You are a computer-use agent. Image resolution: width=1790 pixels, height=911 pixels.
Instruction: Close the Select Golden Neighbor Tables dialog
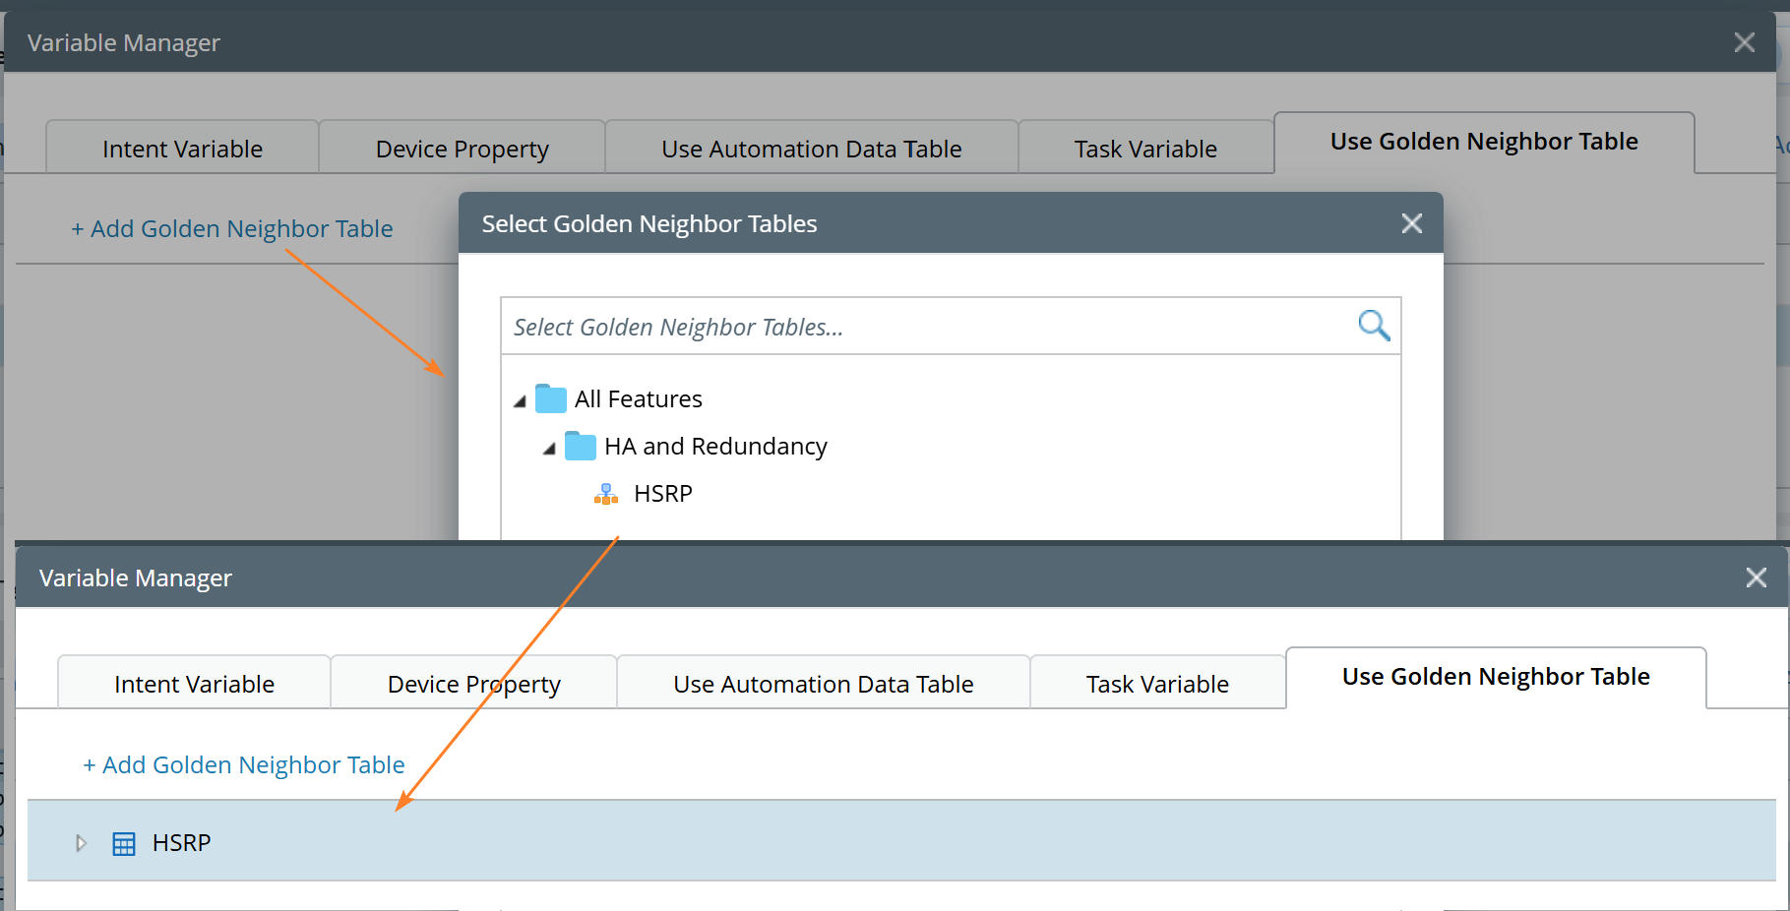tap(1412, 224)
